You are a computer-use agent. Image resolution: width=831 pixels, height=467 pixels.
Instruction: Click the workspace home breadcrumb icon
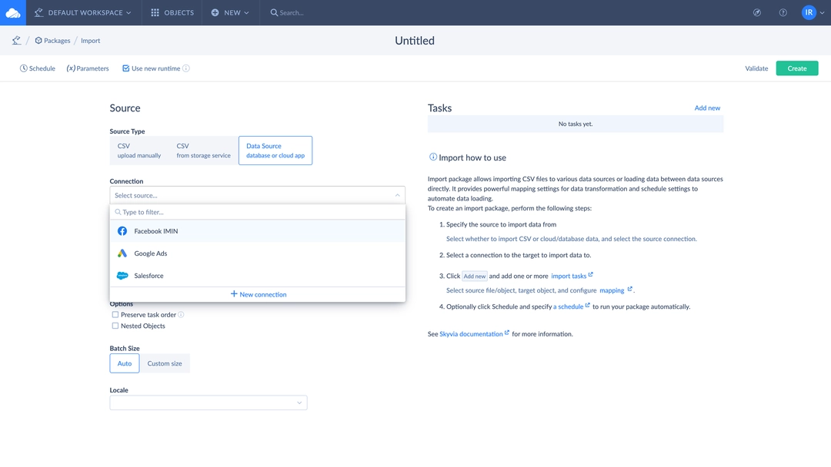[x=16, y=40]
